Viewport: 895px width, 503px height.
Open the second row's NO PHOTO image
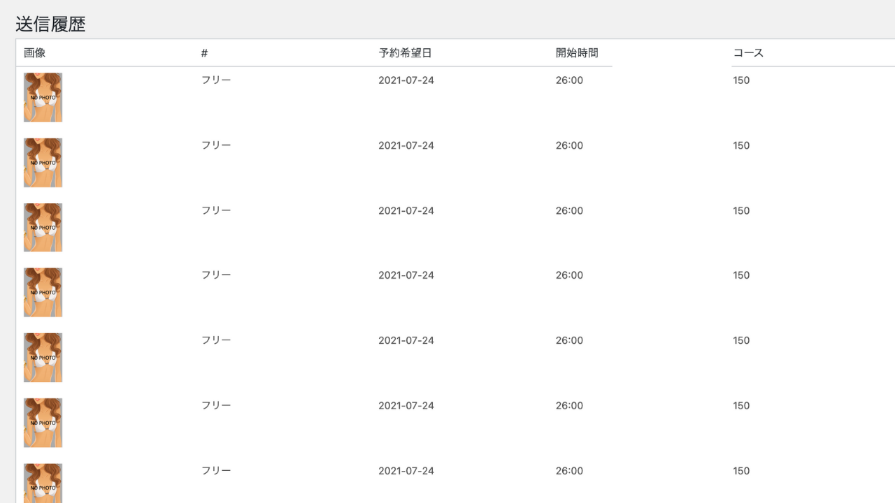click(43, 163)
